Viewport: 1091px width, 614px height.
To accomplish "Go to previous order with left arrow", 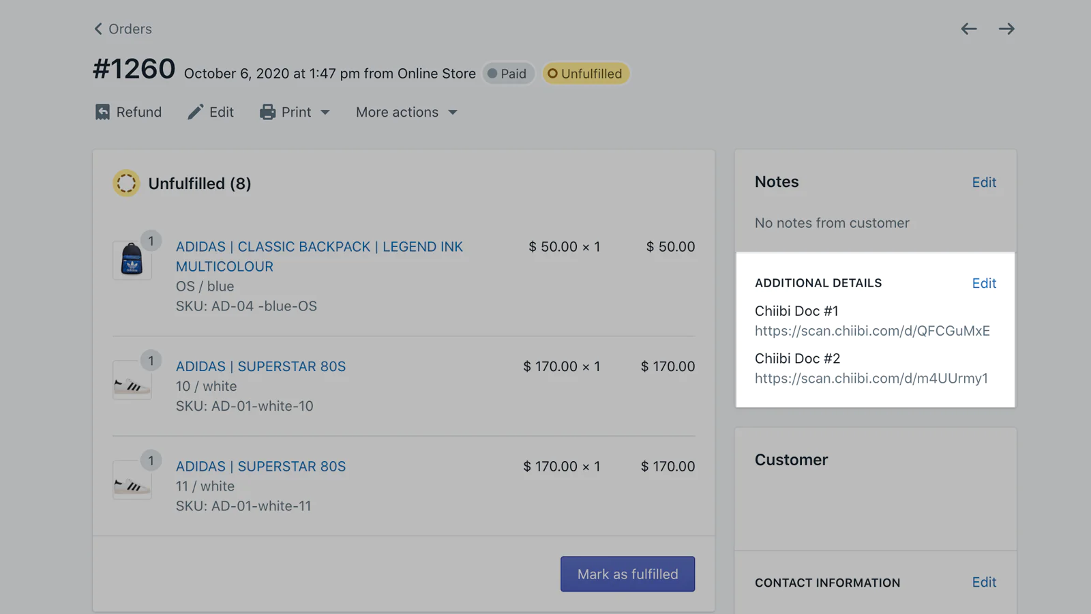I will click(x=968, y=29).
